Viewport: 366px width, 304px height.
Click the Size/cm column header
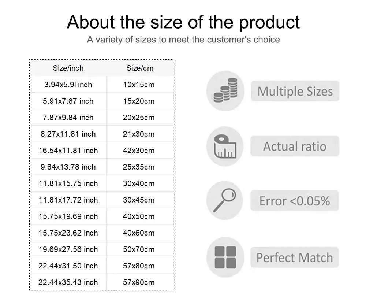coord(140,68)
